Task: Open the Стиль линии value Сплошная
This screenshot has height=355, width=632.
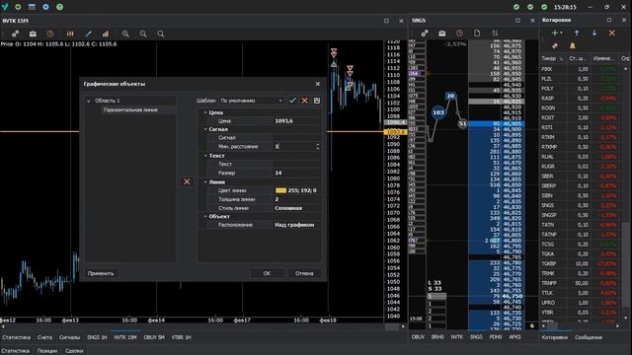Action: [x=297, y=208]
